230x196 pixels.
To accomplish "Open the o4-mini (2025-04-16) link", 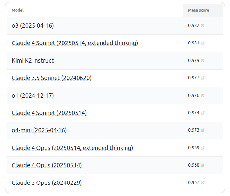I will (39, 130).
